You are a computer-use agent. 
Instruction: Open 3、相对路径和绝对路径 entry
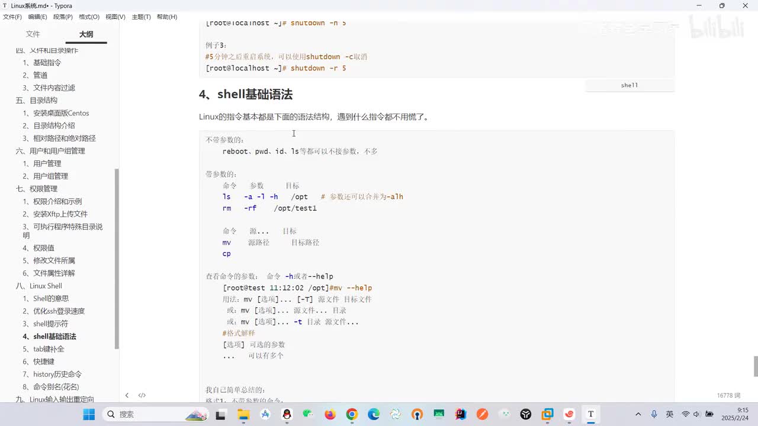pyautogui.click(x=59, y=138)
